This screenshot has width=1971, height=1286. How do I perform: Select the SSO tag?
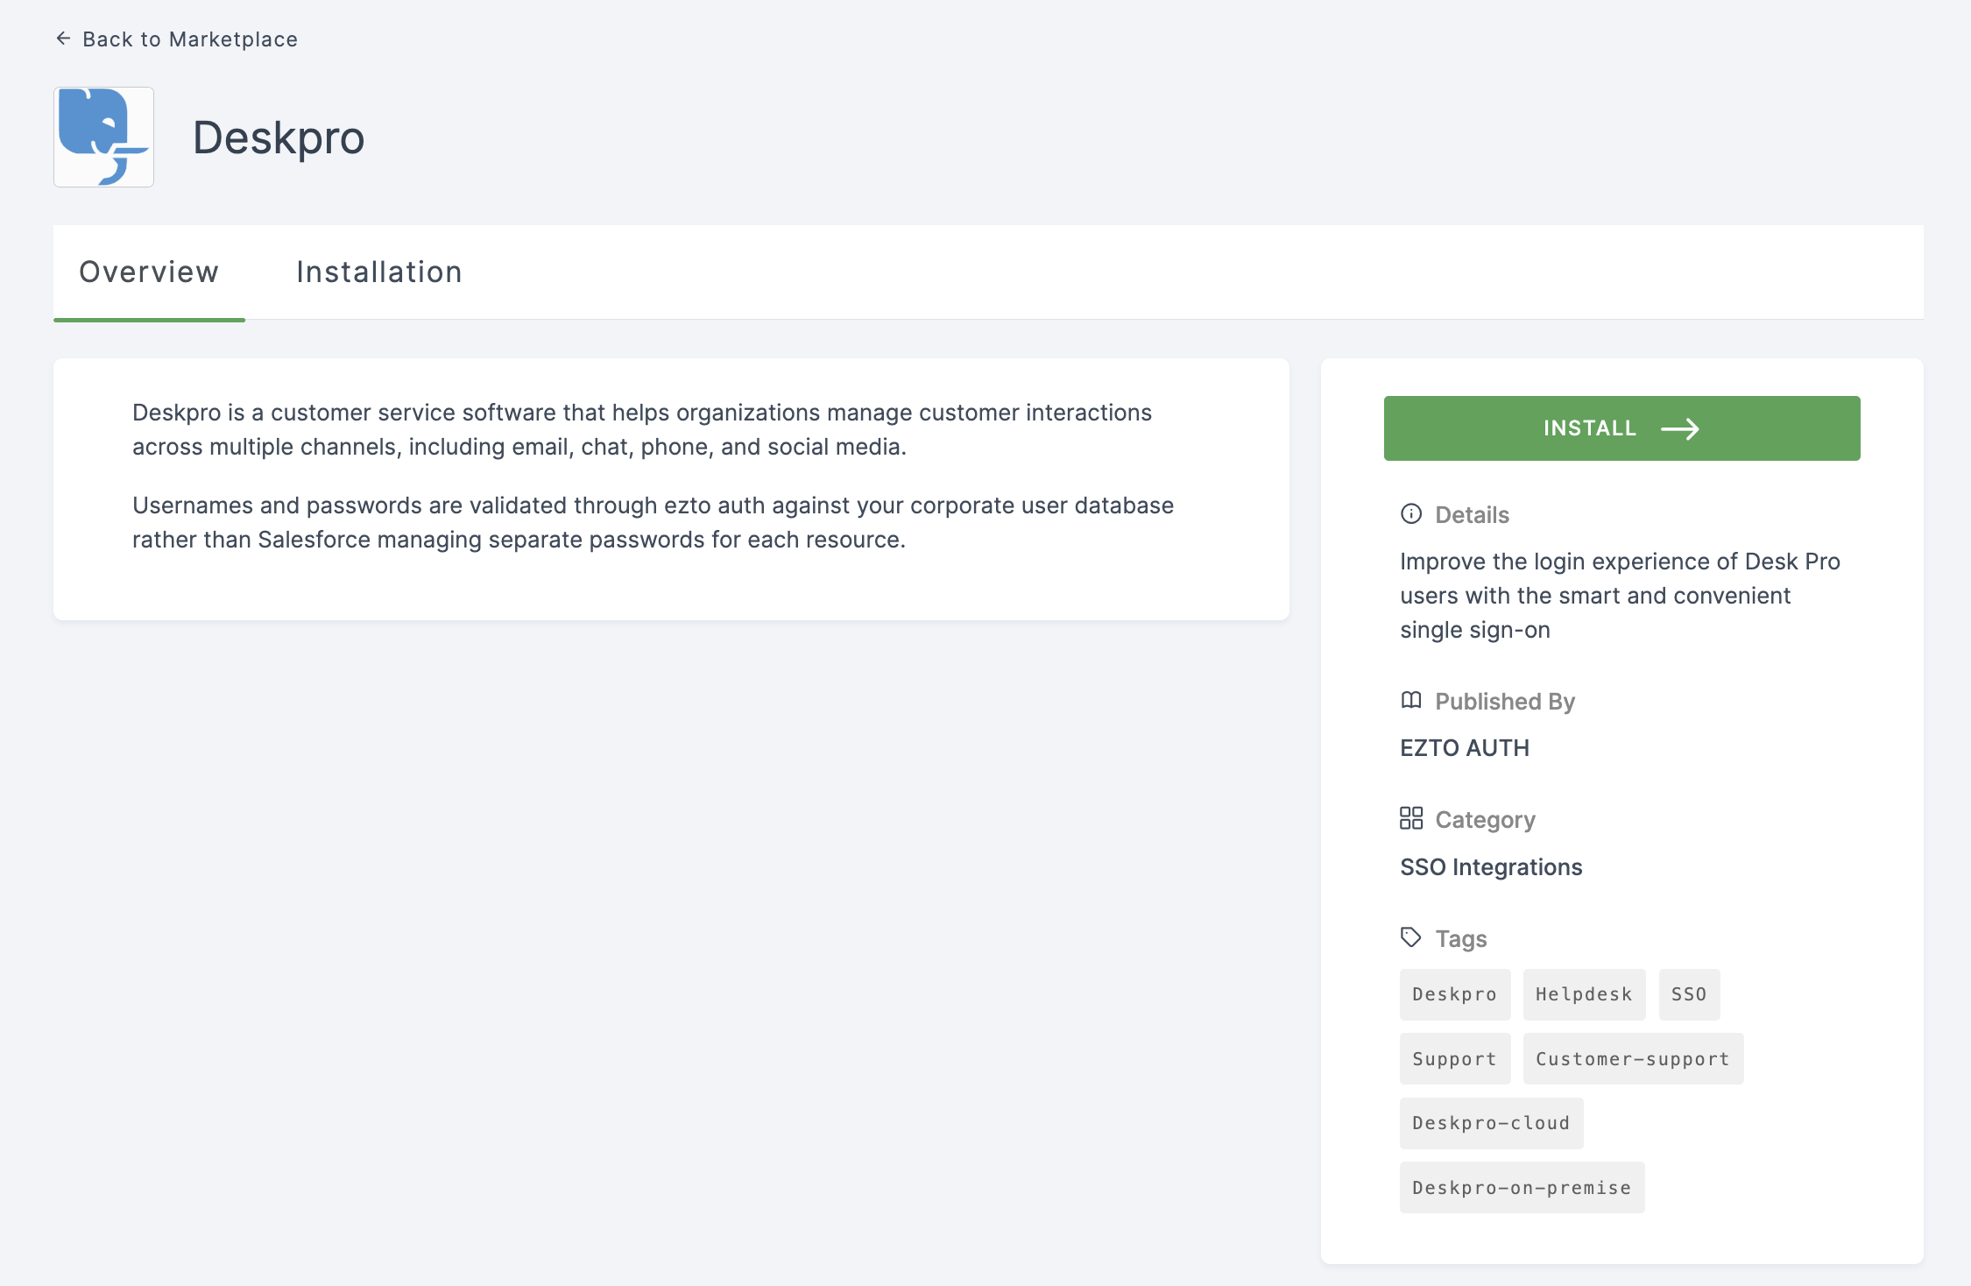click(1689, 994)
